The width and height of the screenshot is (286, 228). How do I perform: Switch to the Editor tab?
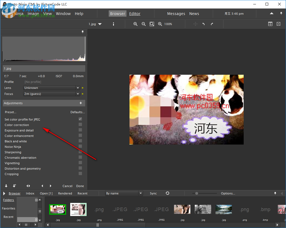(x=135, y=13)
